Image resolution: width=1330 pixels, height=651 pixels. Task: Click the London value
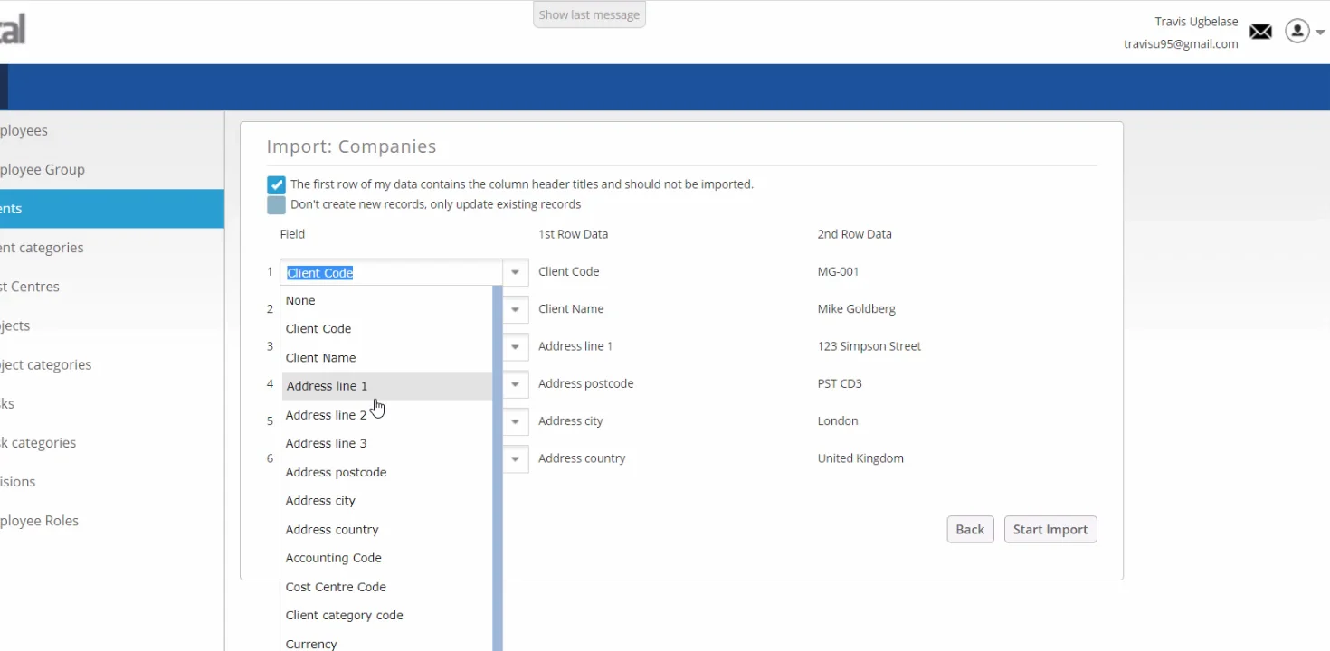838,420
